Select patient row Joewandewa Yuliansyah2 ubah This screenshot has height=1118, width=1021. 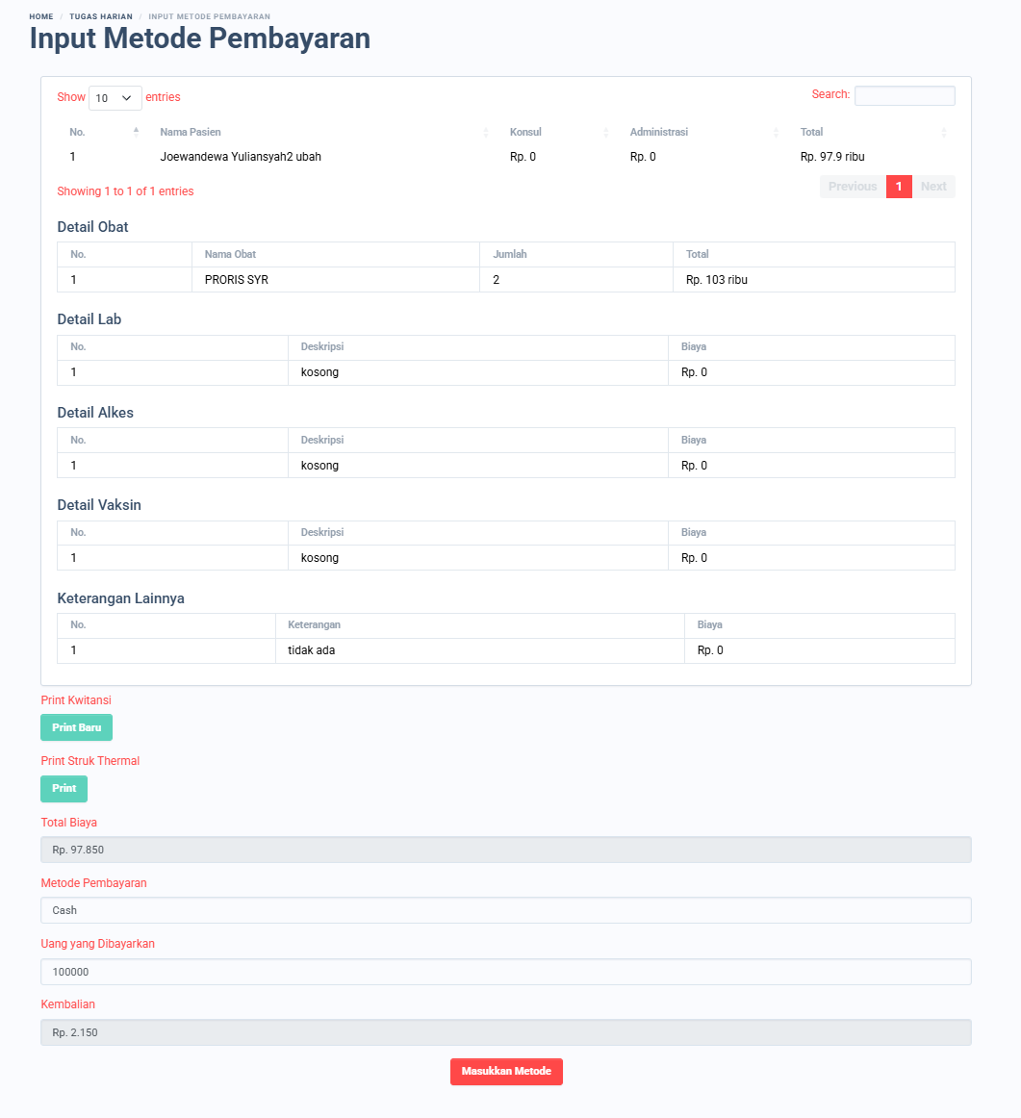pos(239,156)
